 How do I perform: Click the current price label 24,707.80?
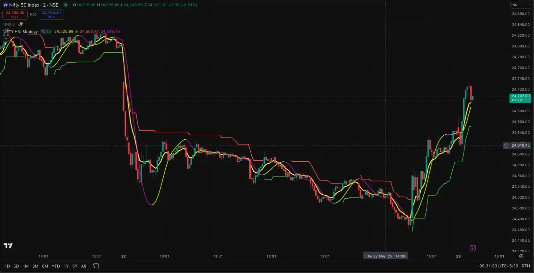(520, 98)
